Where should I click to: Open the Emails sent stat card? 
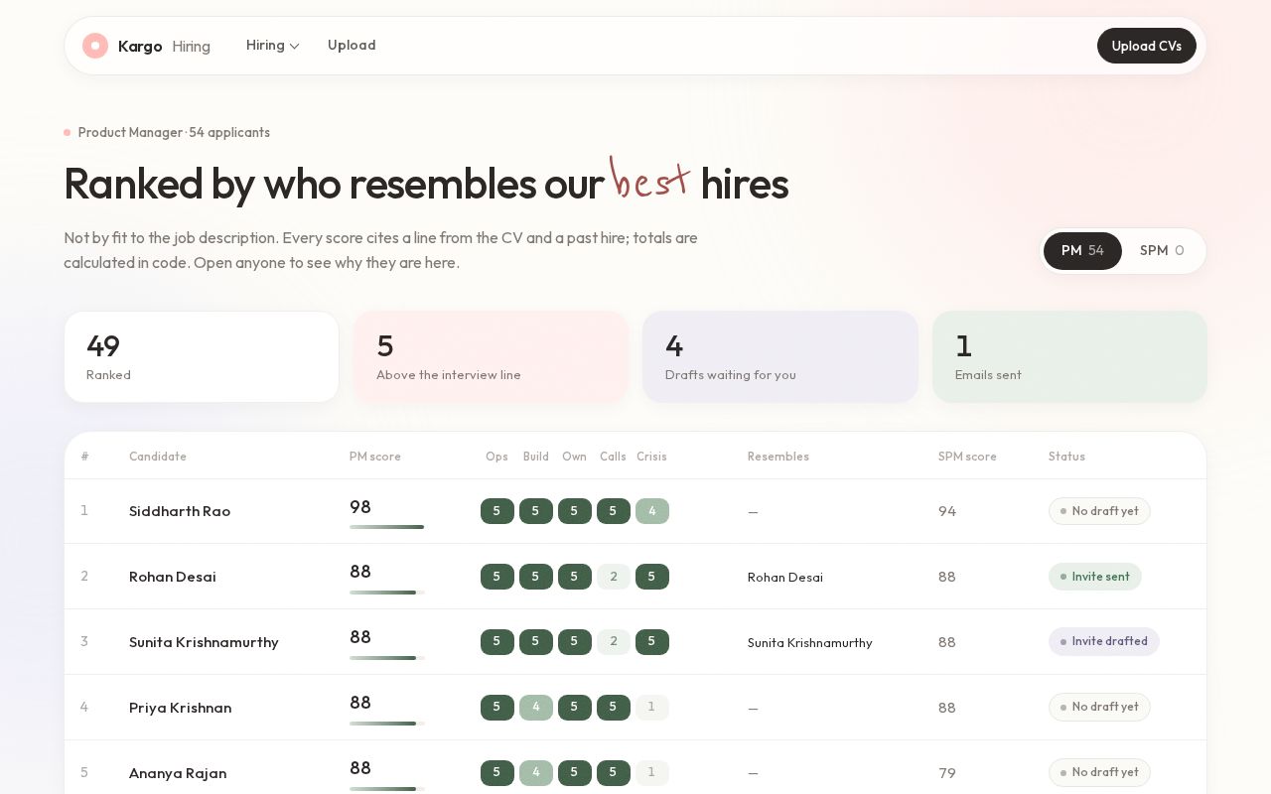[1069, 357]
